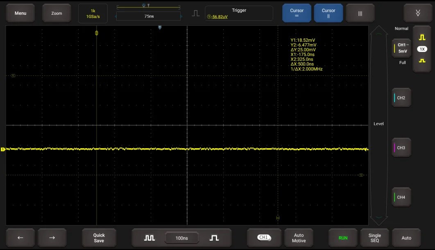Image resolution: width=435 pixels, height=250 pixels.
Task: Toggle the vertical Cursor button
Action: point(329,13)
